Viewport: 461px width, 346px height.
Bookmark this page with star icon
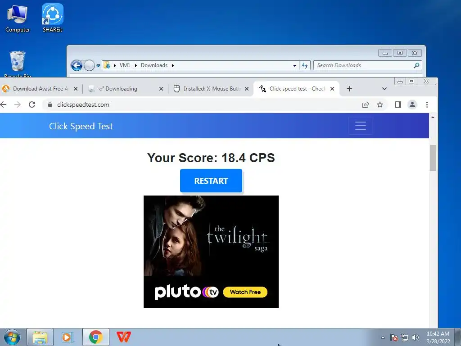[380, 105]
